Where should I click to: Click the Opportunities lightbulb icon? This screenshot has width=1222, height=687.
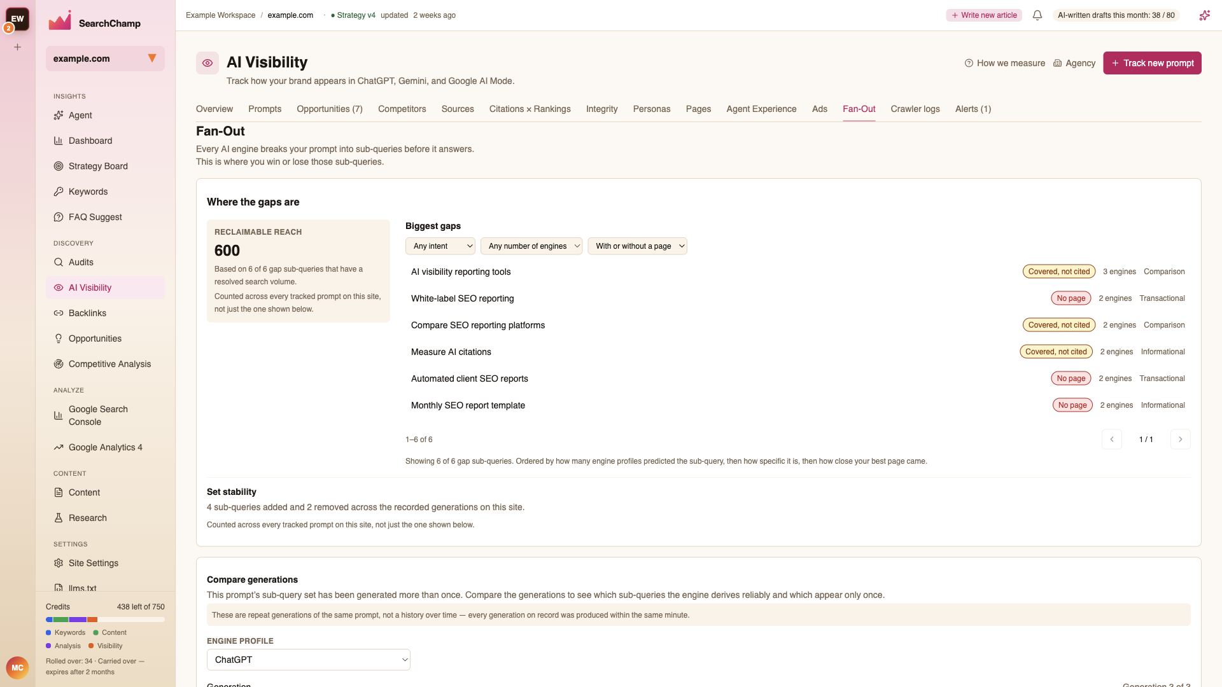point(59,338)
